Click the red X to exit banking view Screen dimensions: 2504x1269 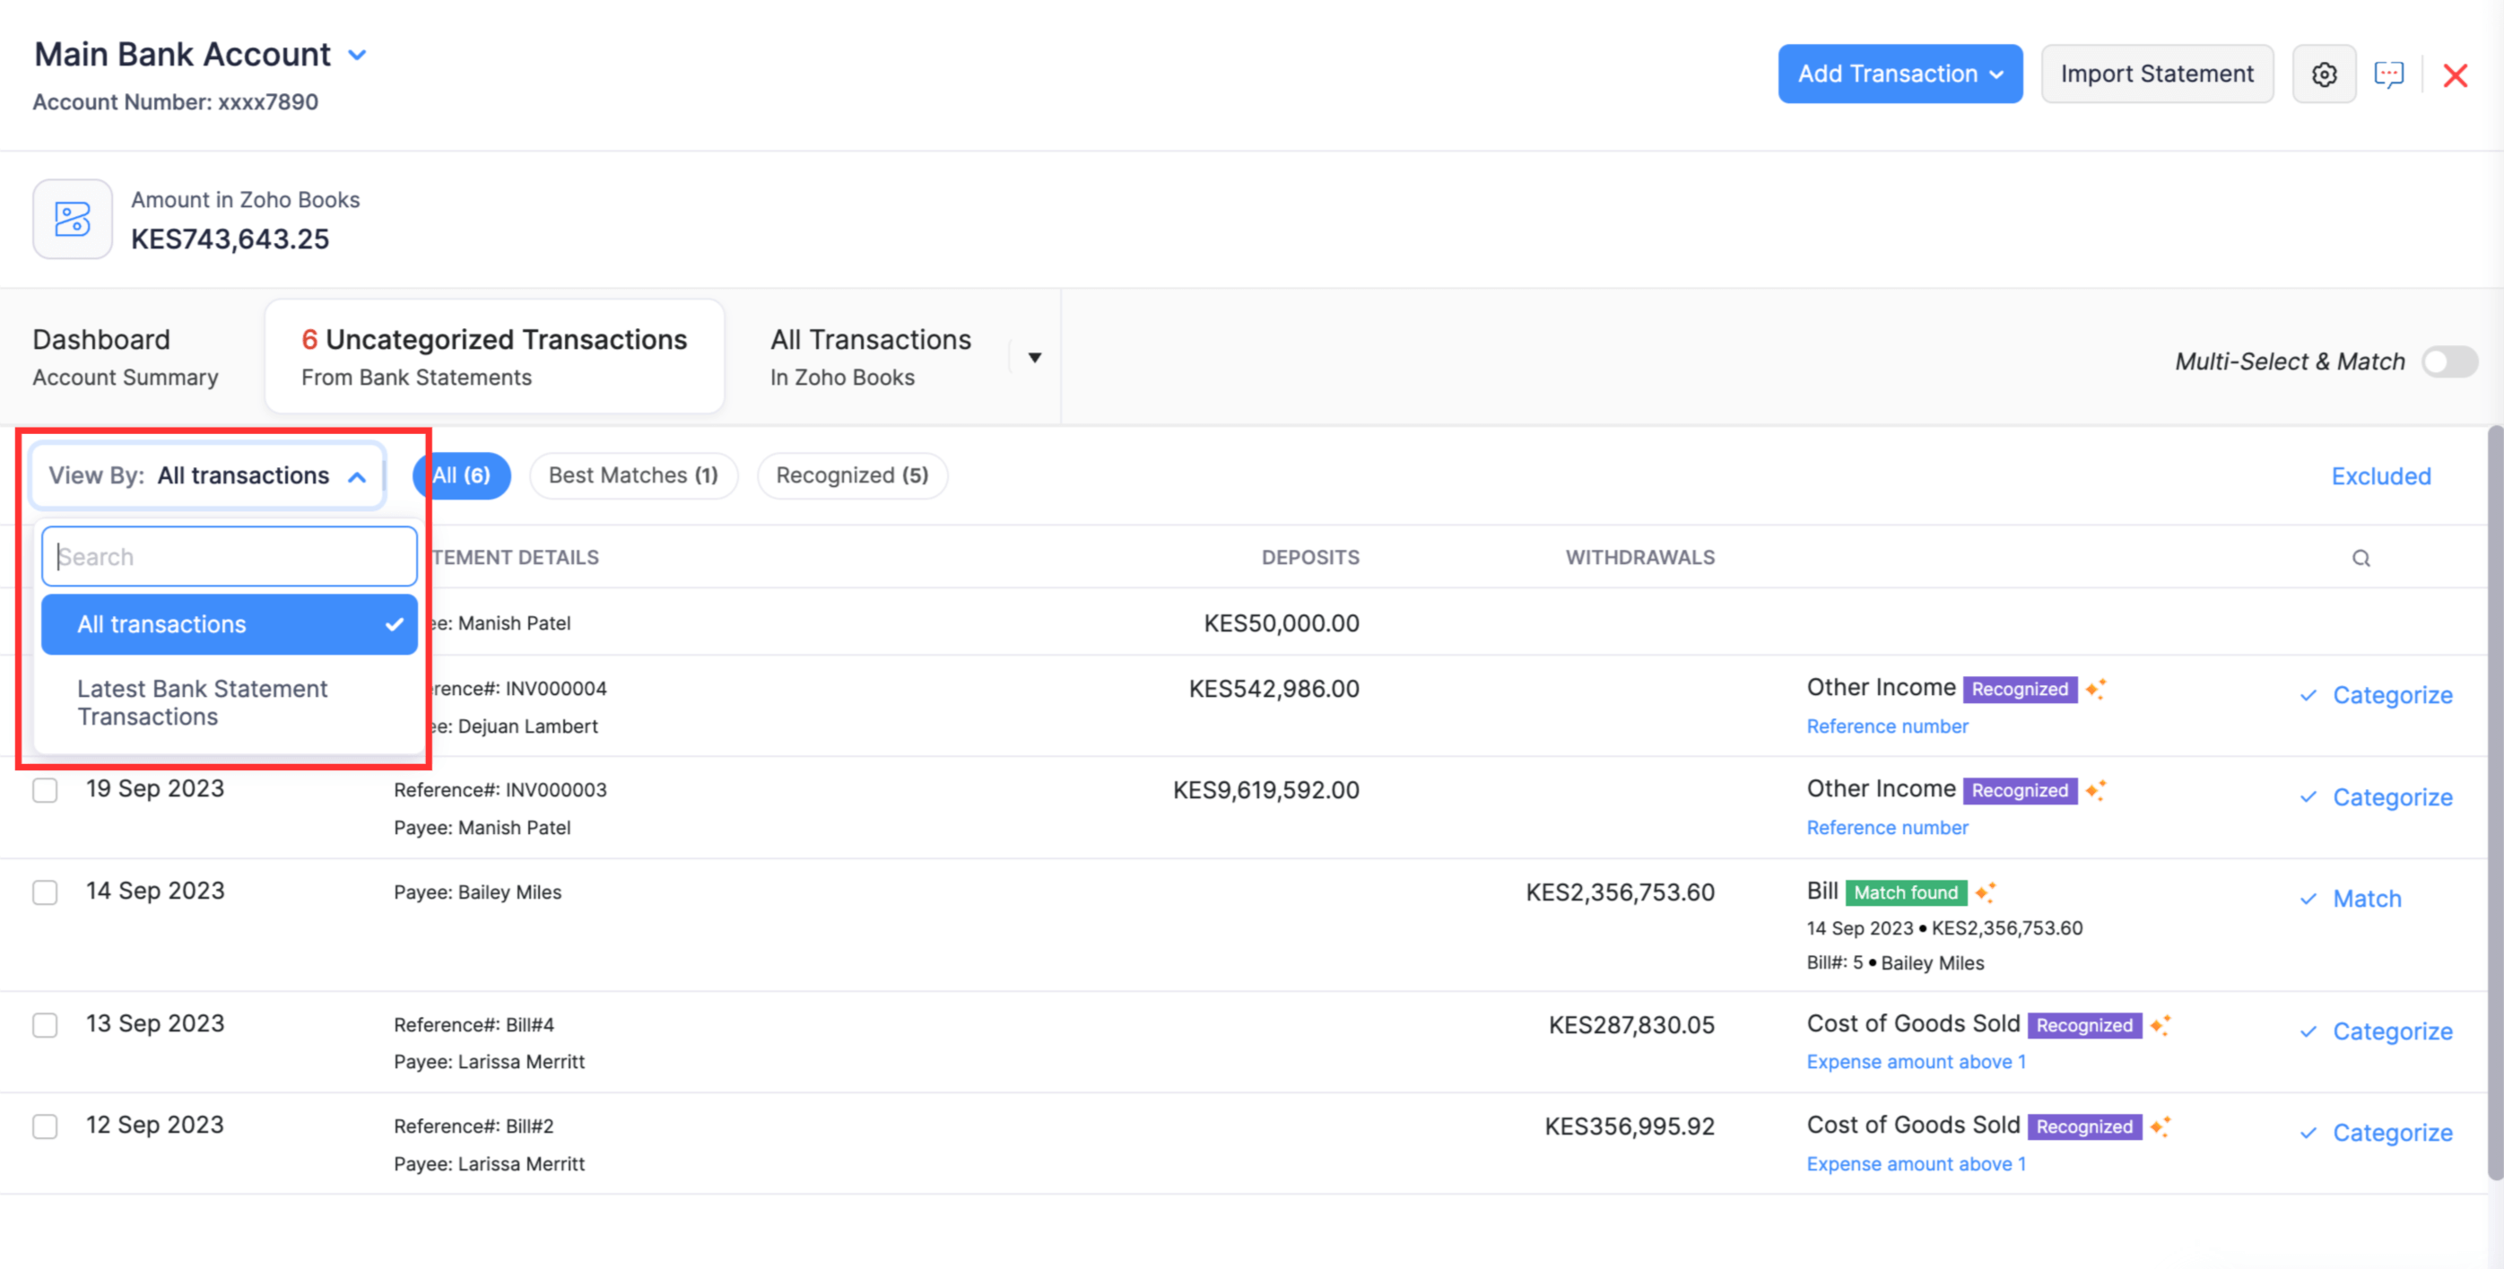[2456, 74]
